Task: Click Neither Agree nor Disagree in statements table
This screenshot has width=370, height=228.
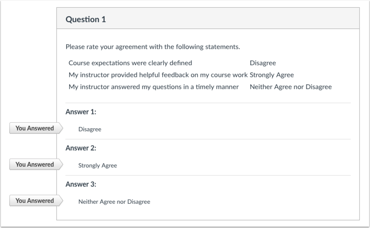Action: pos(290,87)
